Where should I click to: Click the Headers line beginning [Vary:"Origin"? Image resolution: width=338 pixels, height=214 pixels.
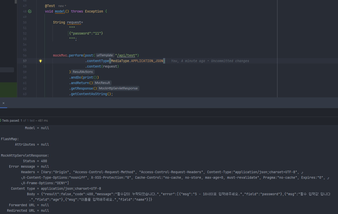pos(160,172)
